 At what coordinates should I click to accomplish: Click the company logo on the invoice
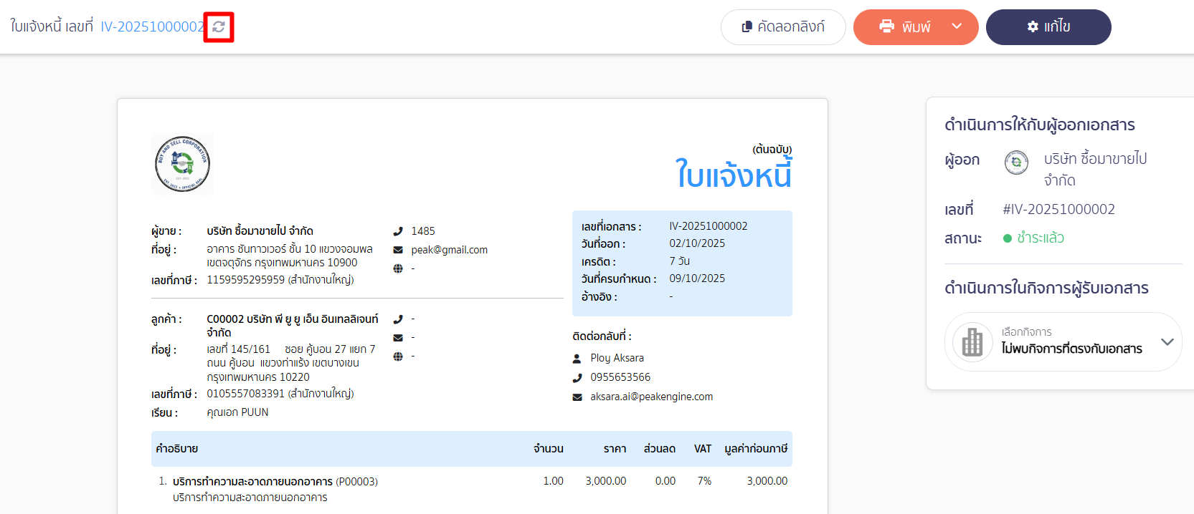click(183, 164)
